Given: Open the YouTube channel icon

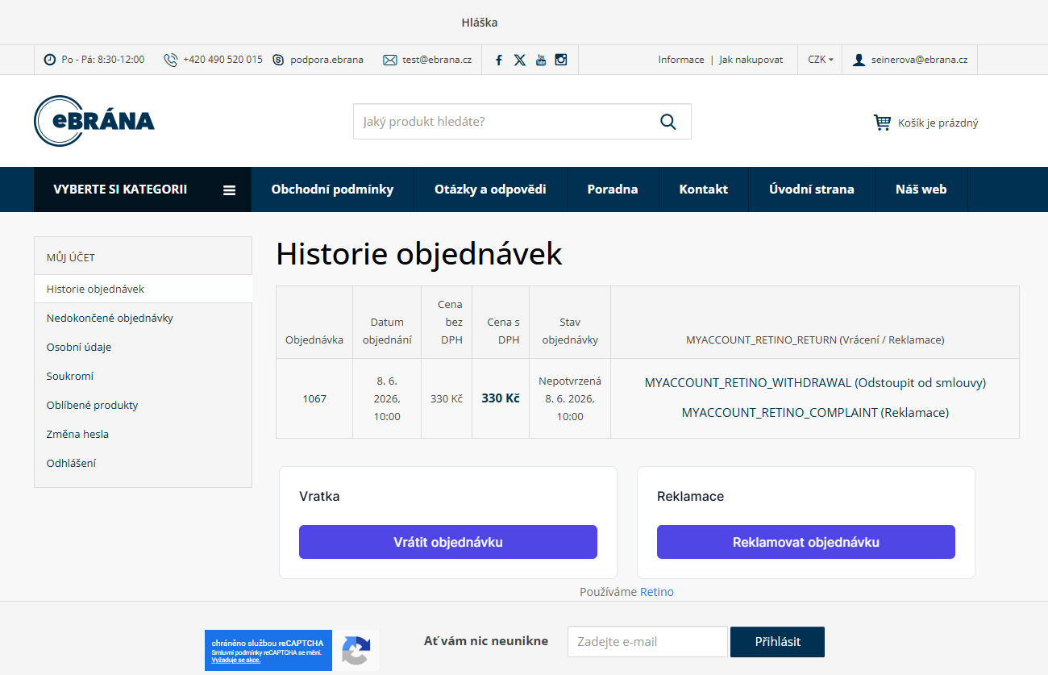Looking at the screenshot, I should [541, 60].
